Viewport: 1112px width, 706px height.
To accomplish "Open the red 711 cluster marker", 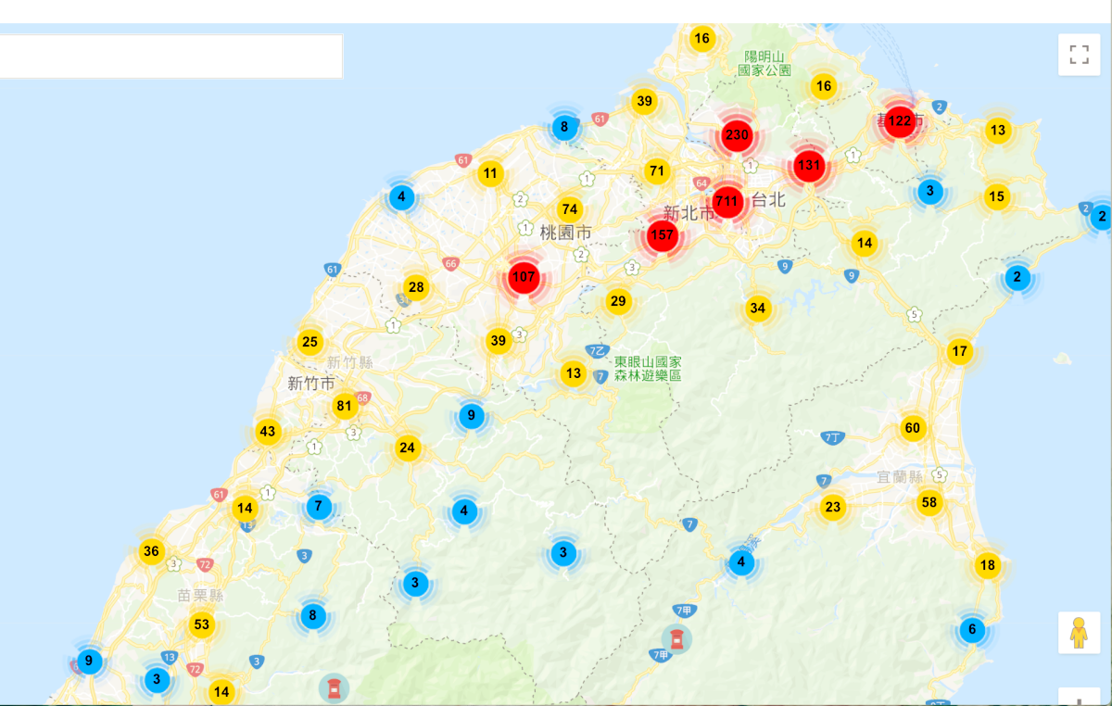I will 727,201.
